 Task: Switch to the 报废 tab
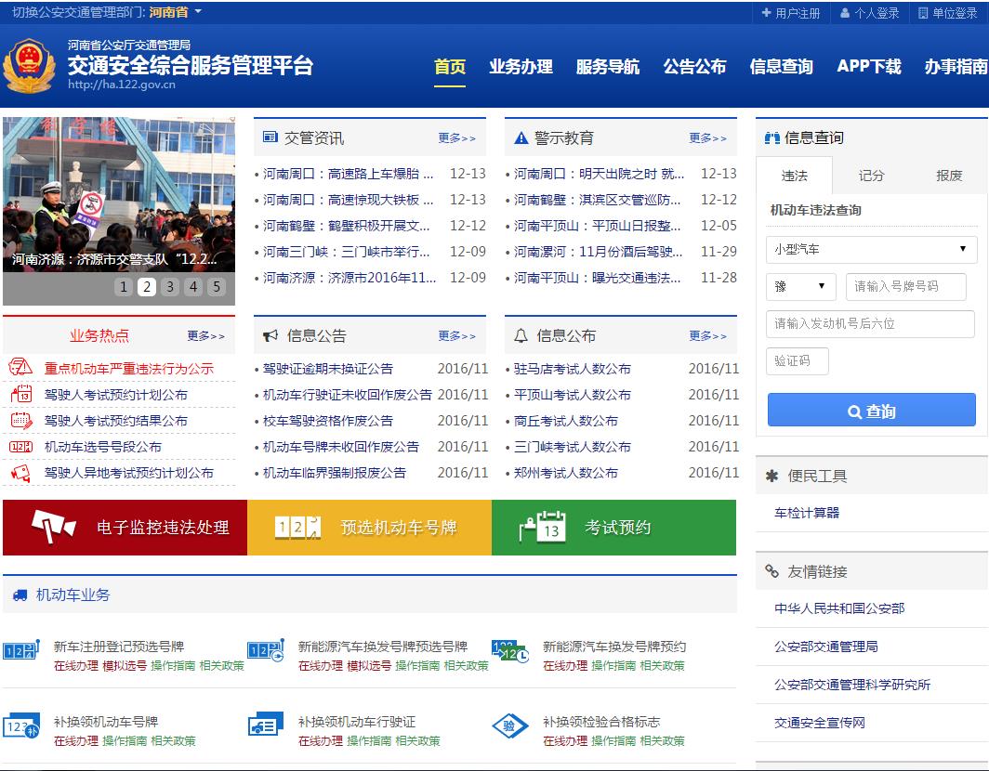pos(949,176)
